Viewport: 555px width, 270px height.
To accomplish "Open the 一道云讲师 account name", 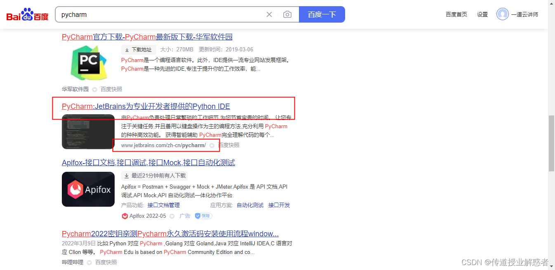I will coord(524,14).
